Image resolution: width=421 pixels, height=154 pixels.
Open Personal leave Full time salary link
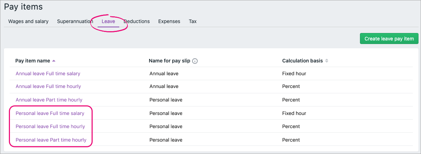tap(50, 113)
